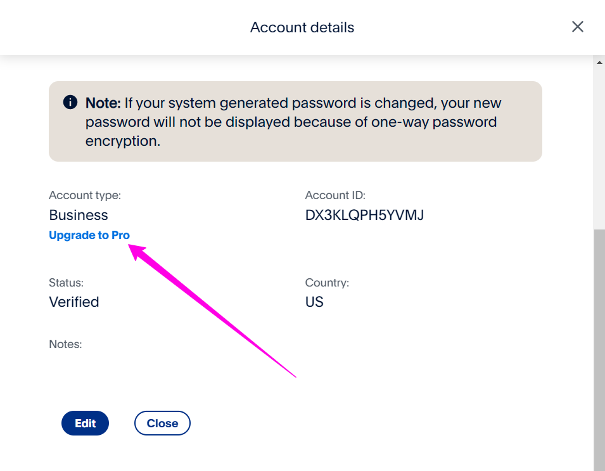Click the Country label

[x=327, y=283]
